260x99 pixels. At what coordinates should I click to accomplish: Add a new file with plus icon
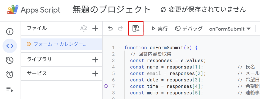click(95, 29)
